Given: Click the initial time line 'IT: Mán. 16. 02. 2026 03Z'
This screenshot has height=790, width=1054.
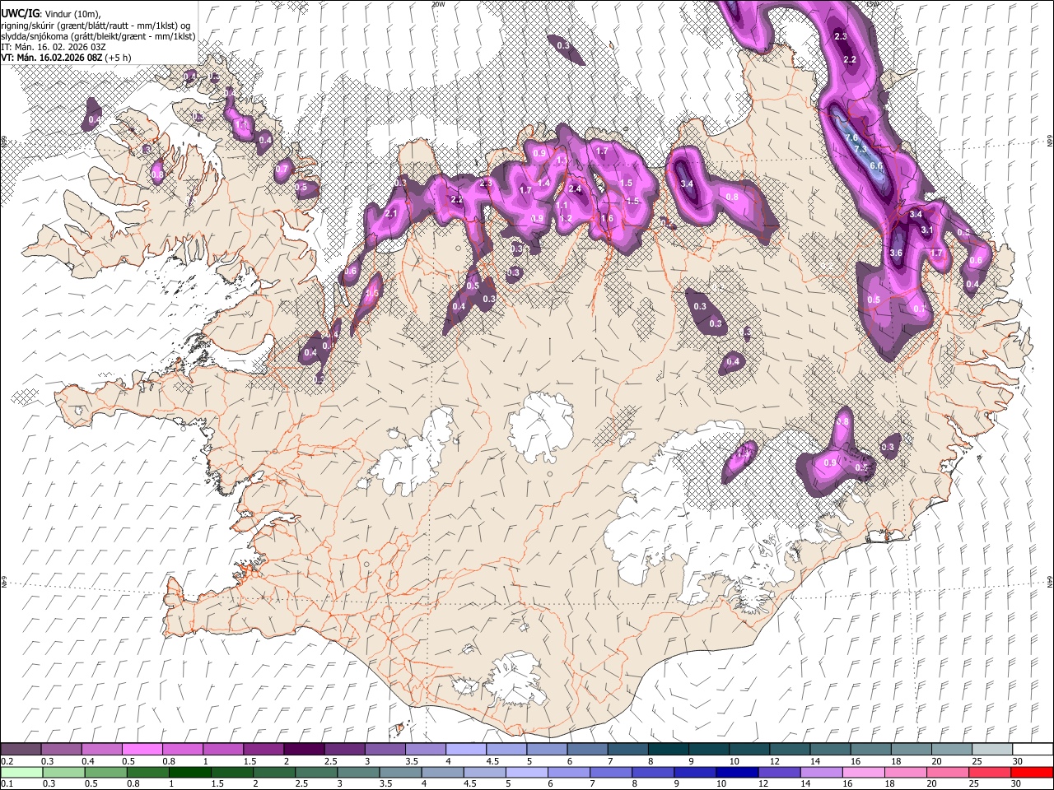Looking at the screenshot, I should coord(54,47).
